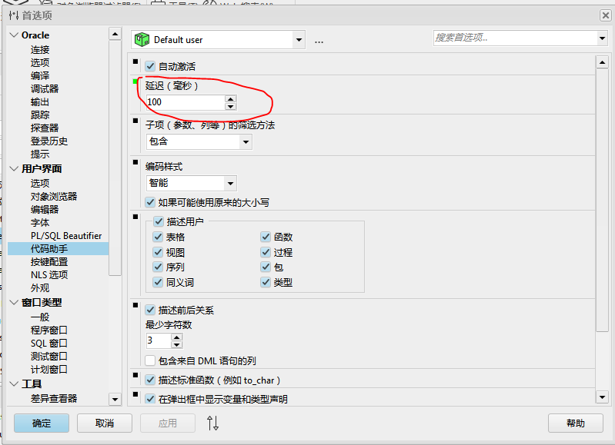Screen dimensions: 615x445
Task: Open 按键配置 in the left tree
Action: coord(49,261)
